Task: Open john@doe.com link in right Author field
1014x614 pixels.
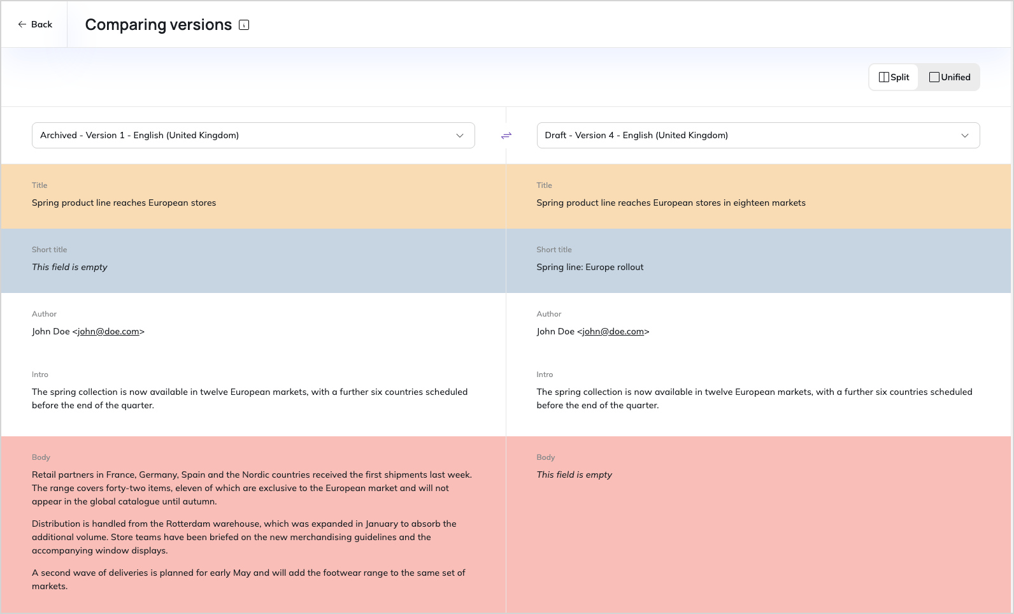Action: 613,331
